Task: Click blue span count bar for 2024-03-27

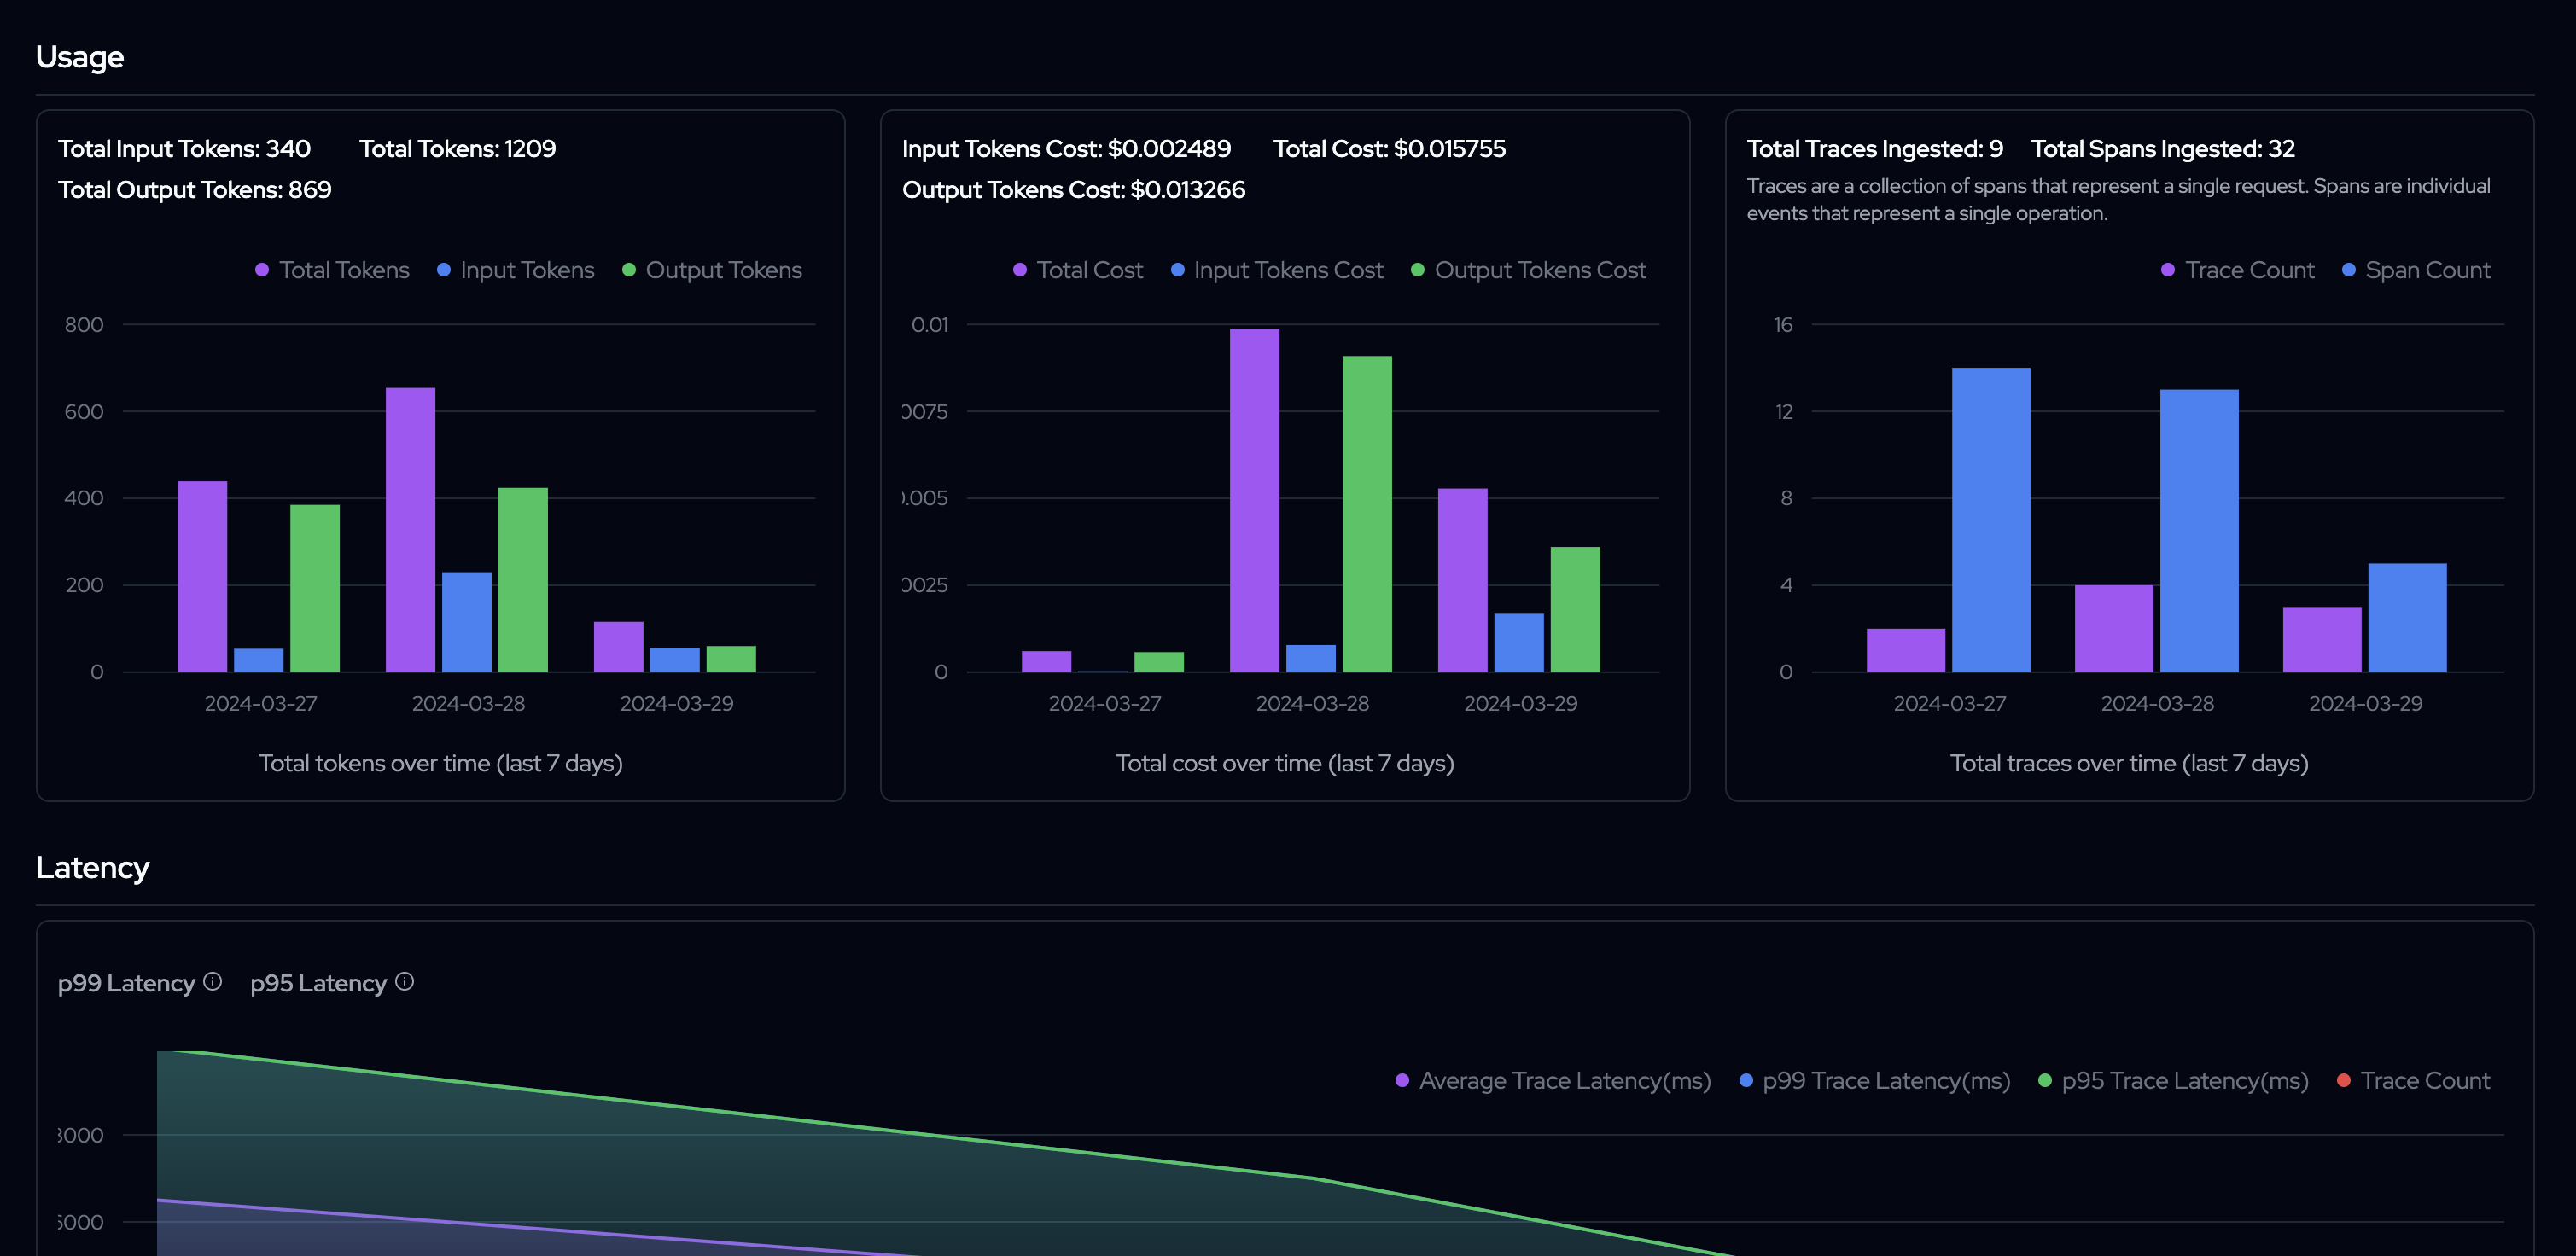Action: click(1990, 520)
